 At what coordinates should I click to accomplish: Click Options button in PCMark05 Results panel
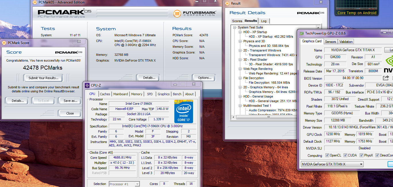pos(205,78)
